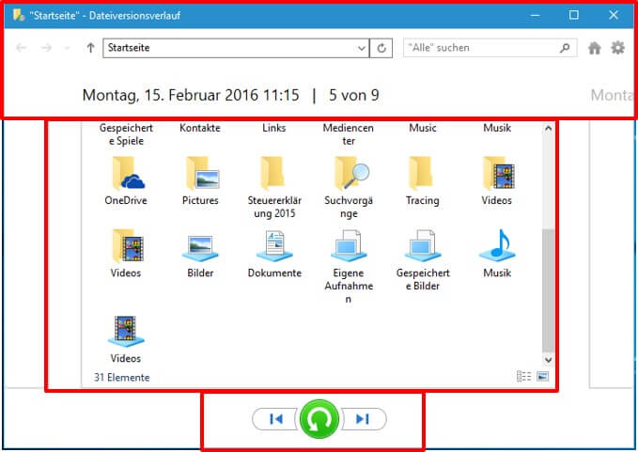Switch to the large icons view
638x452 pixels.
[542, 376]
